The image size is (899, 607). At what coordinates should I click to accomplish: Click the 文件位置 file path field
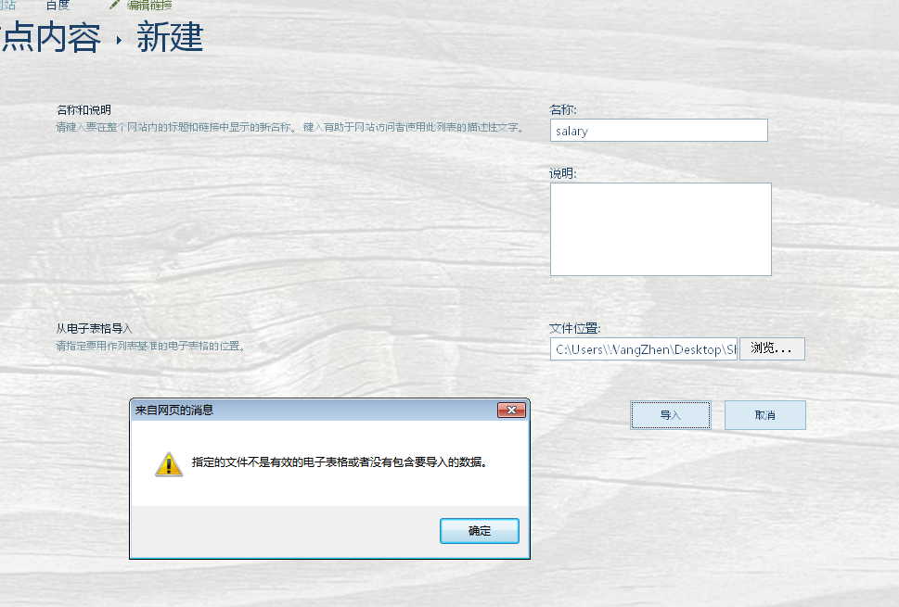(643, 348)
